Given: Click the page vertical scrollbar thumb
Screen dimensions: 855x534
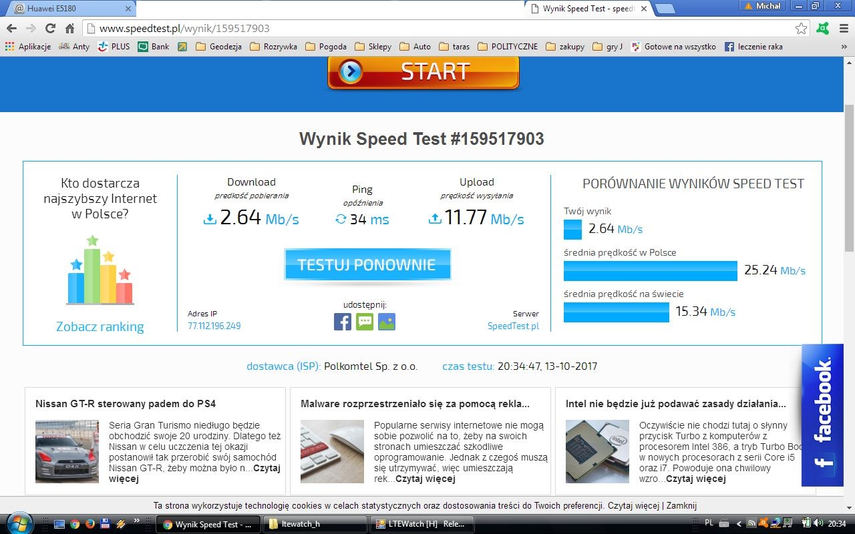Looking at the screenshot, I should [849, 177].
